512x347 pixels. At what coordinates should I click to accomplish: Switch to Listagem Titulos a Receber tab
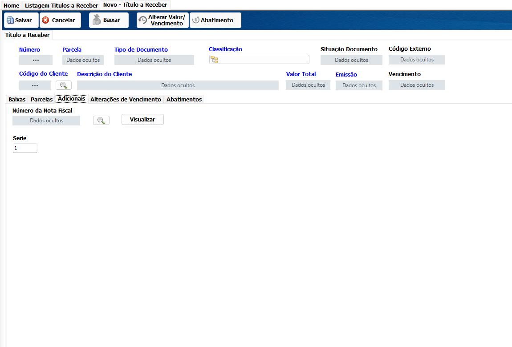(61, 5)
